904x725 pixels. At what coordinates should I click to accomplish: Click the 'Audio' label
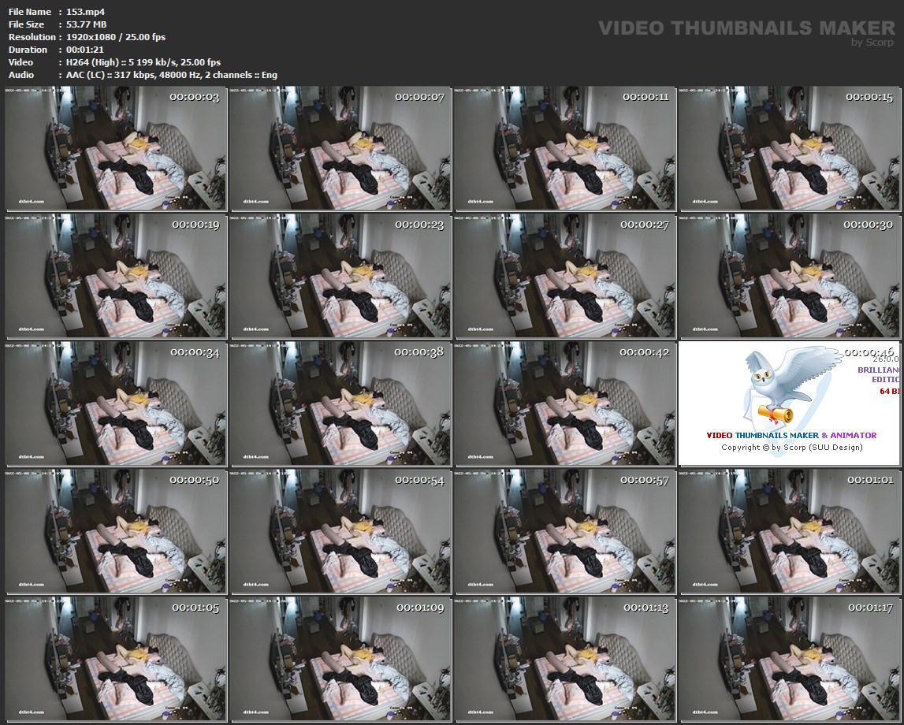coord(21,75)
